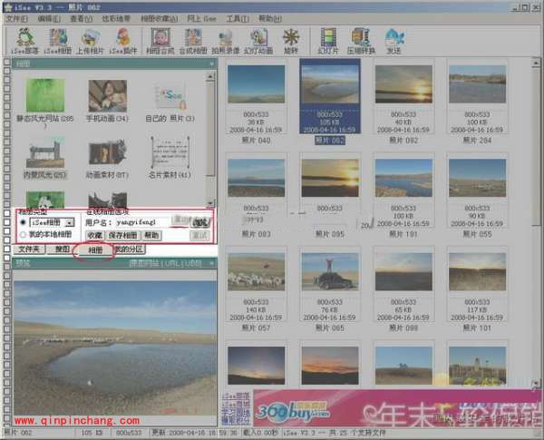This screenshot has width=544, height=440.
Task: Select thumbnail 照片 062
Action: 330,103
